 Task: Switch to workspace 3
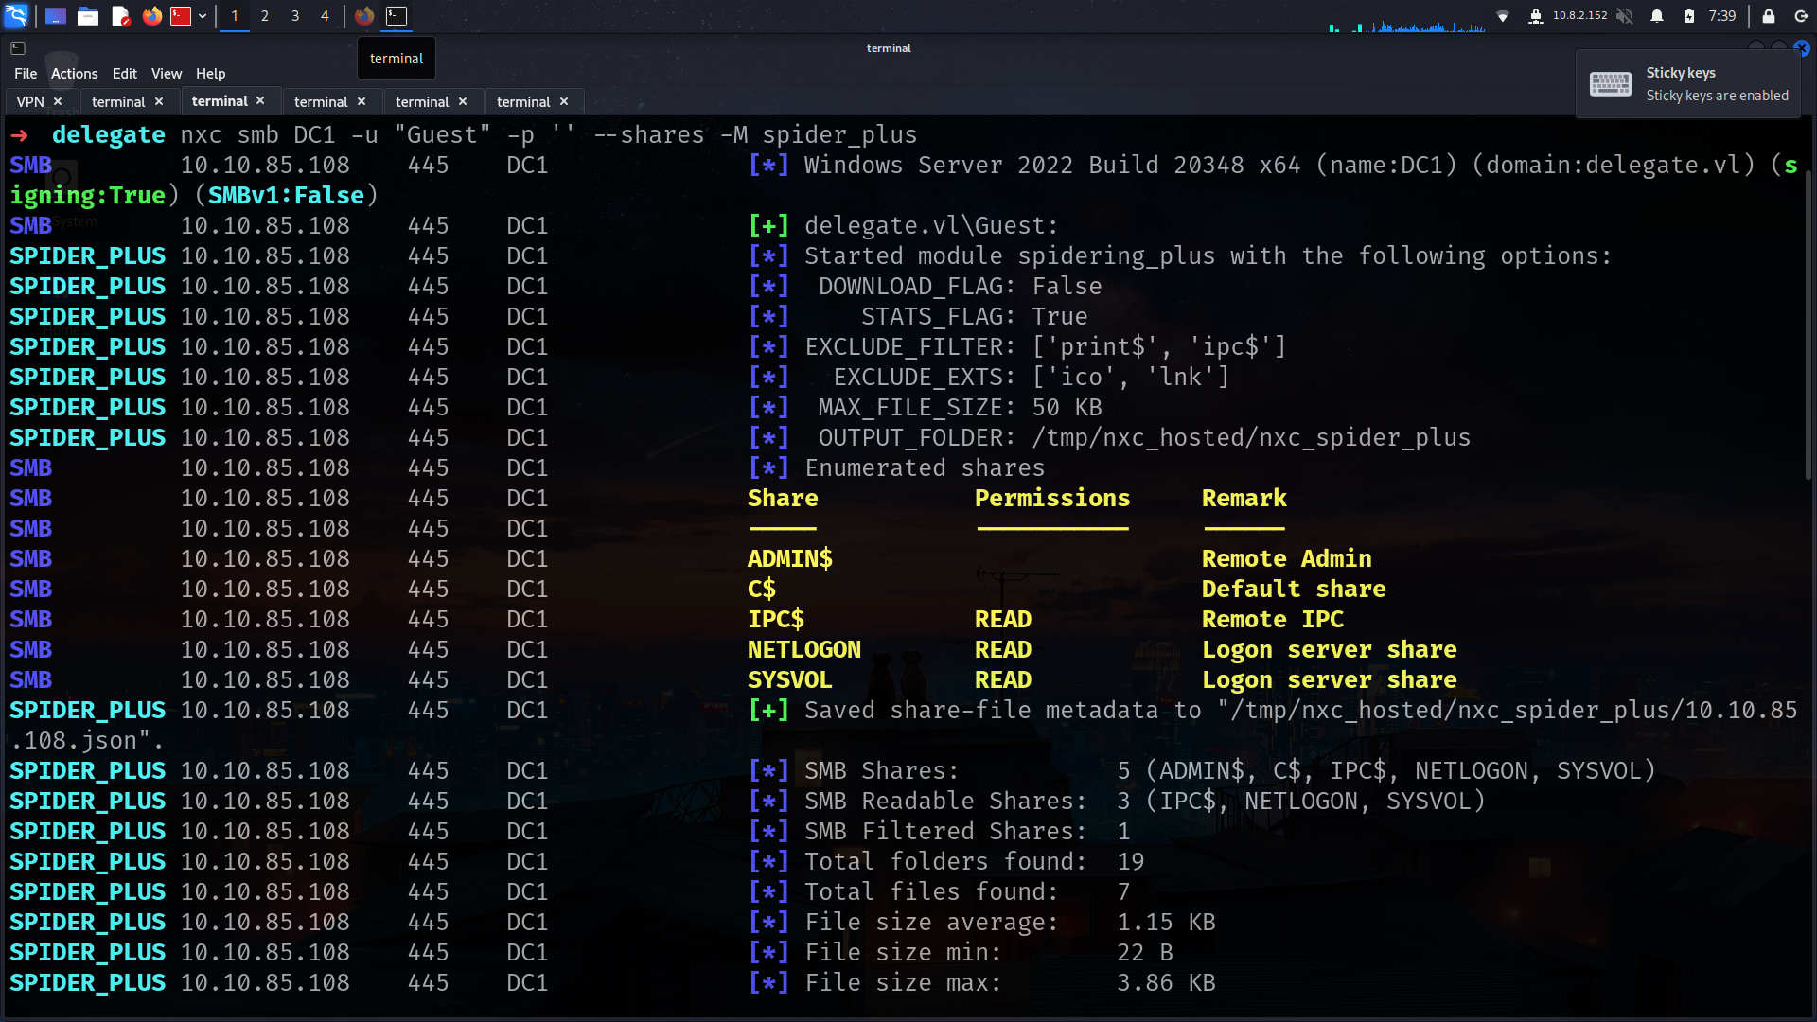click(295, 16)
